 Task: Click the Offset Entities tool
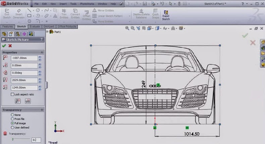[86, 15]
